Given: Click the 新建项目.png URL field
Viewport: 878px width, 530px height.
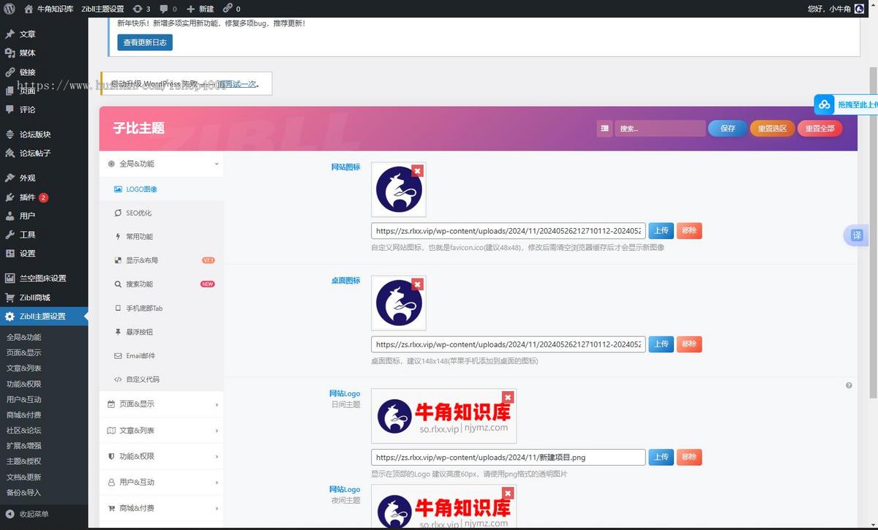Looking at the screenshot, I should [x=509, y=458].
